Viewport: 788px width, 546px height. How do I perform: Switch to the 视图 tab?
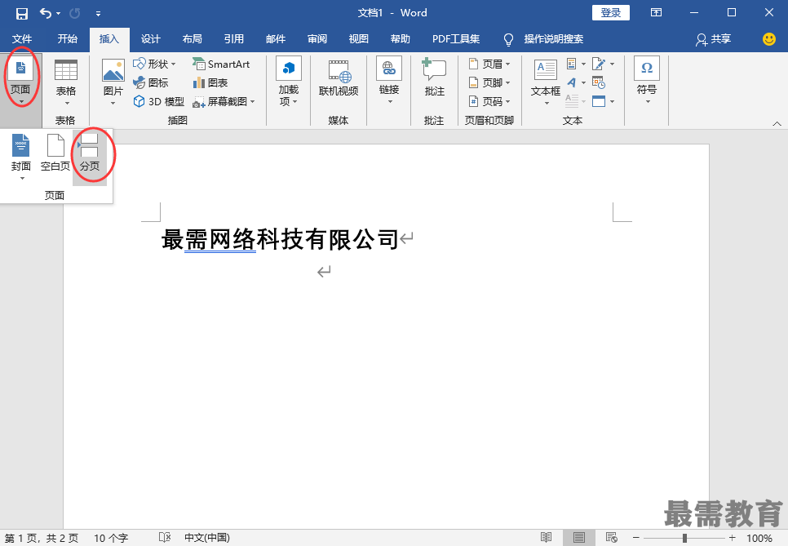click(358, 38)
